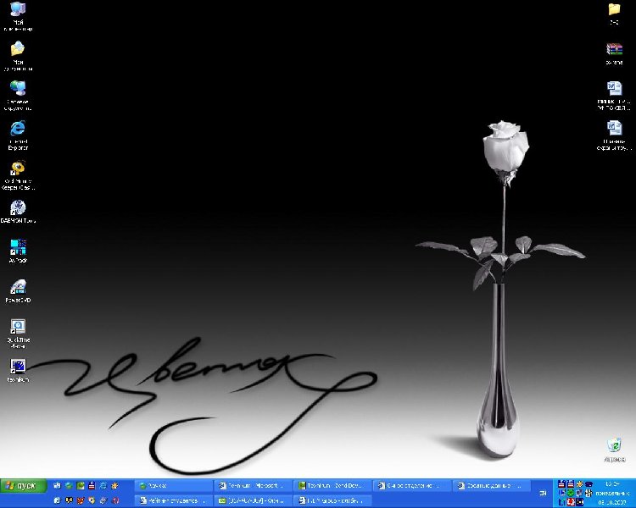This screenshot has width=636, height=508.
Task: Click the red circle quick launch icon
Action: (114, 500)
